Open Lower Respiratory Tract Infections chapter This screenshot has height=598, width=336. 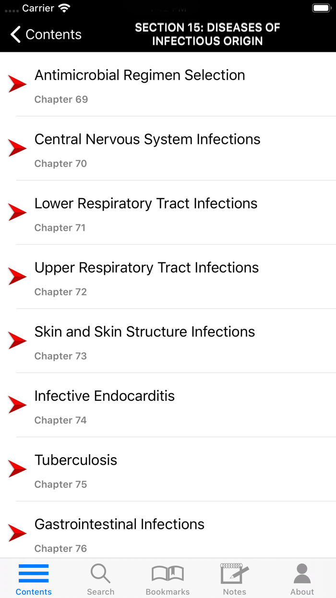pyautogui.click(x=145, y=204)
